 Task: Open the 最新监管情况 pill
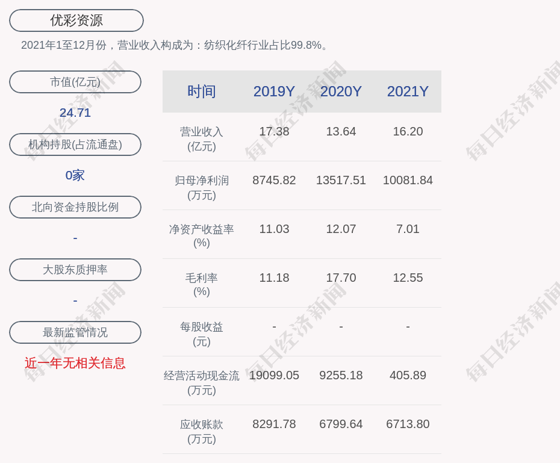(75, 332)
